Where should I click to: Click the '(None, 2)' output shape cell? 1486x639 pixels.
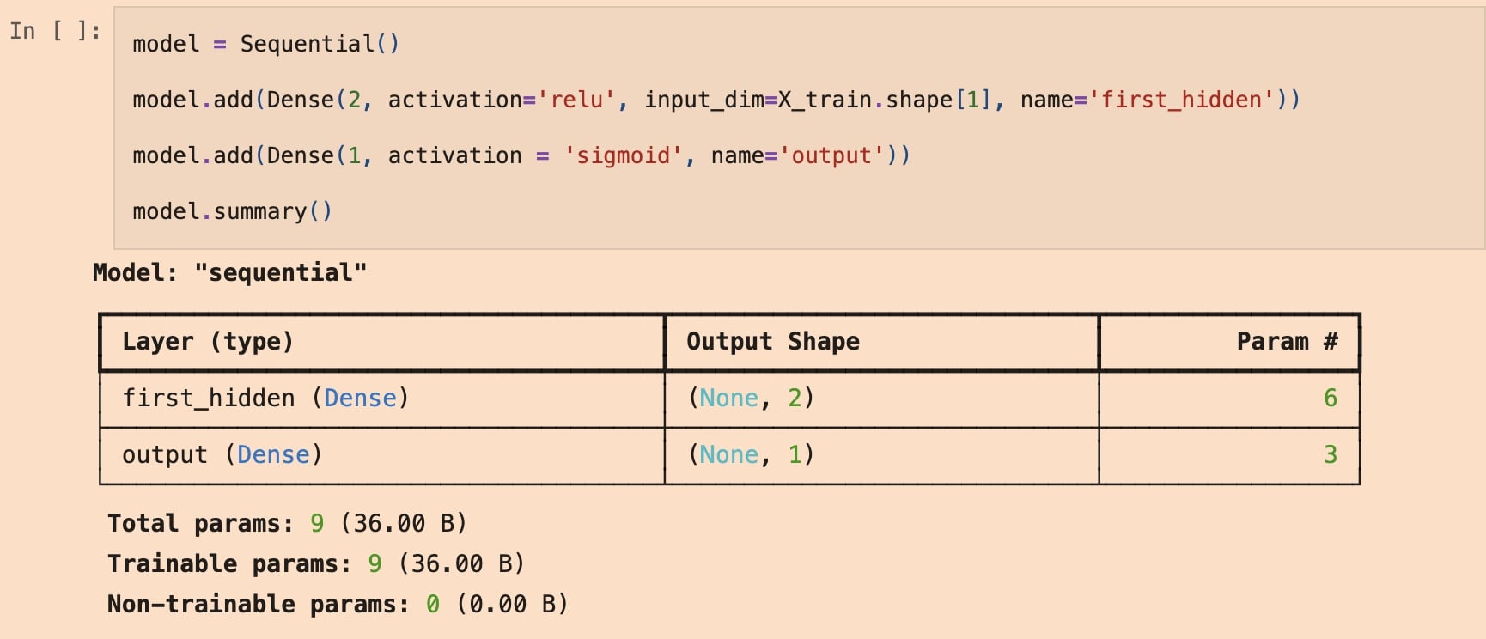pos(881,399)
